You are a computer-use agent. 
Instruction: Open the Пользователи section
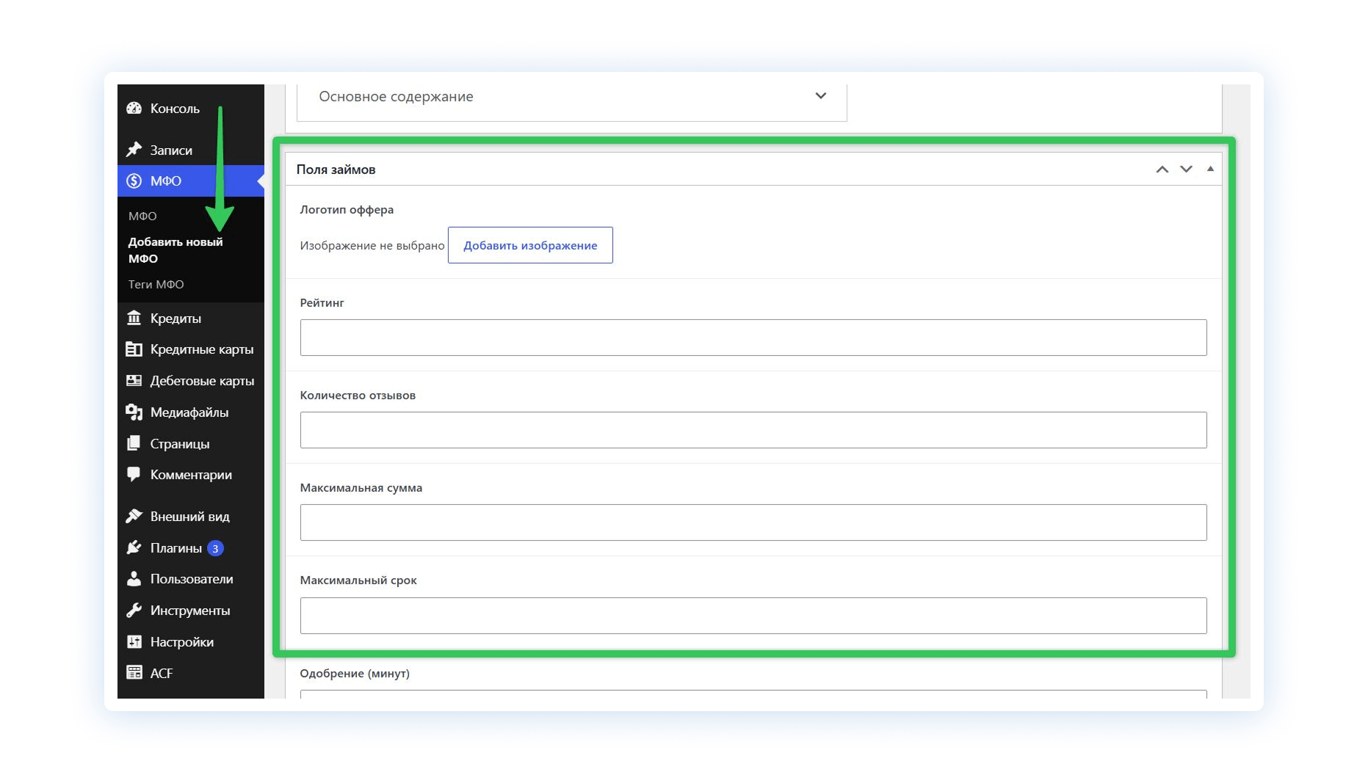tap(192, 579)
